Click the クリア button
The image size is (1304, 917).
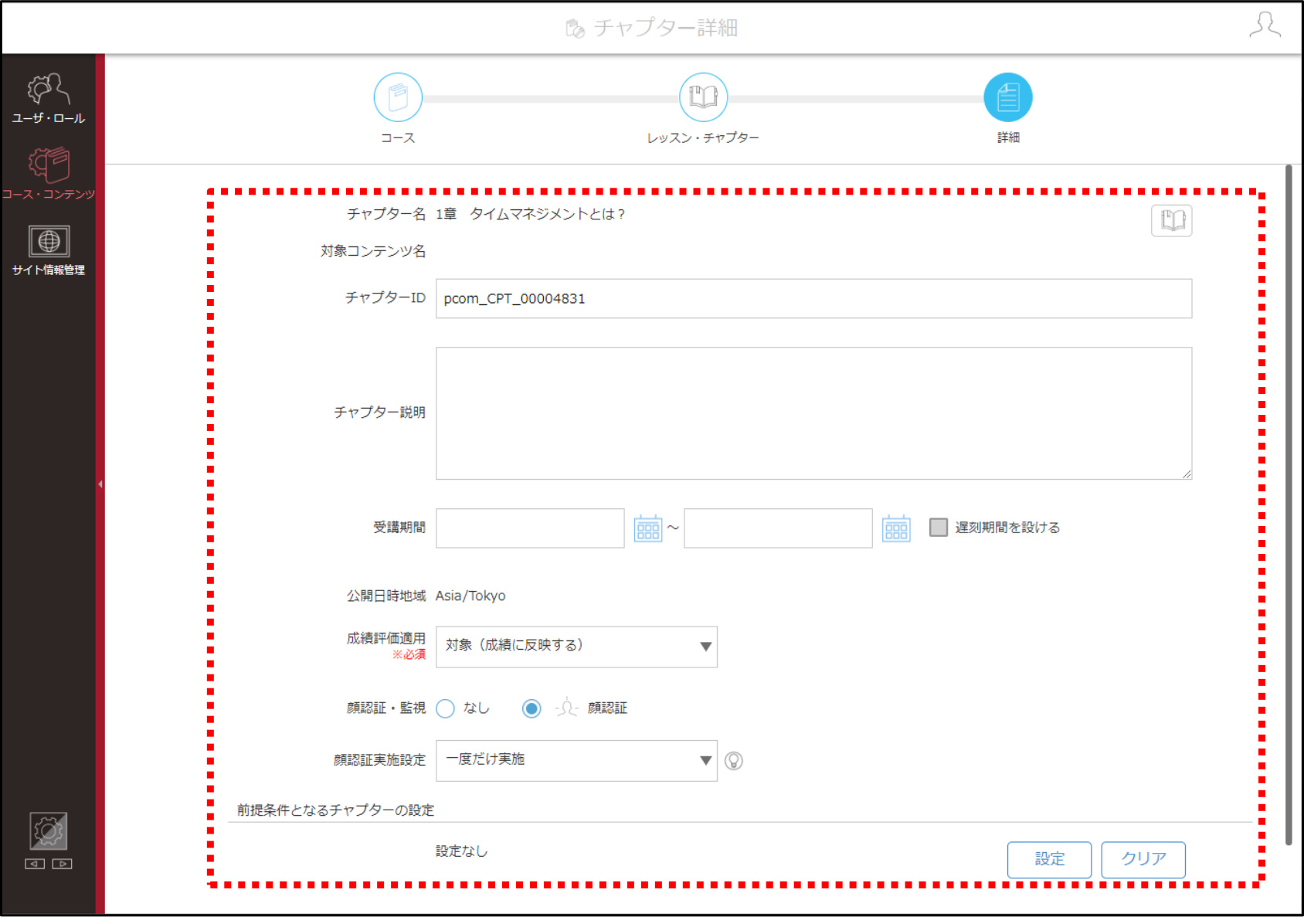[x=1143, y=859]
